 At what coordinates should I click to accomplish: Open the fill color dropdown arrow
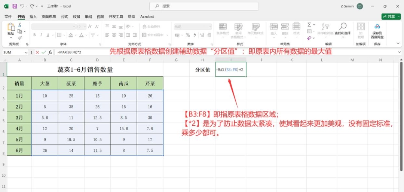76,35
